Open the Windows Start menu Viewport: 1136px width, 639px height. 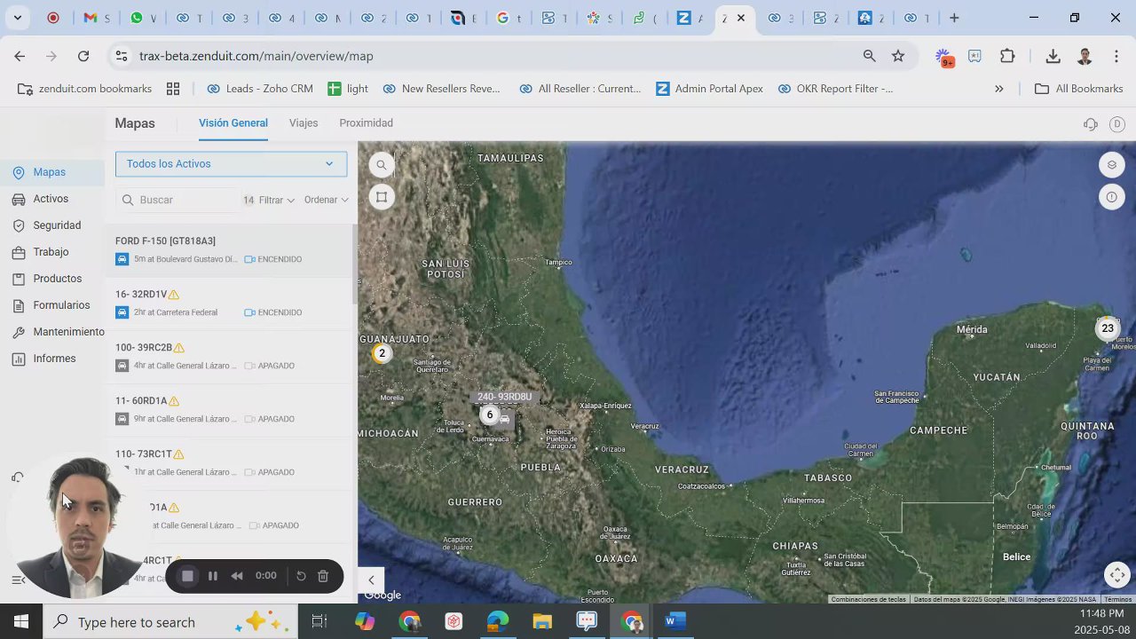[x=21, y=621]
